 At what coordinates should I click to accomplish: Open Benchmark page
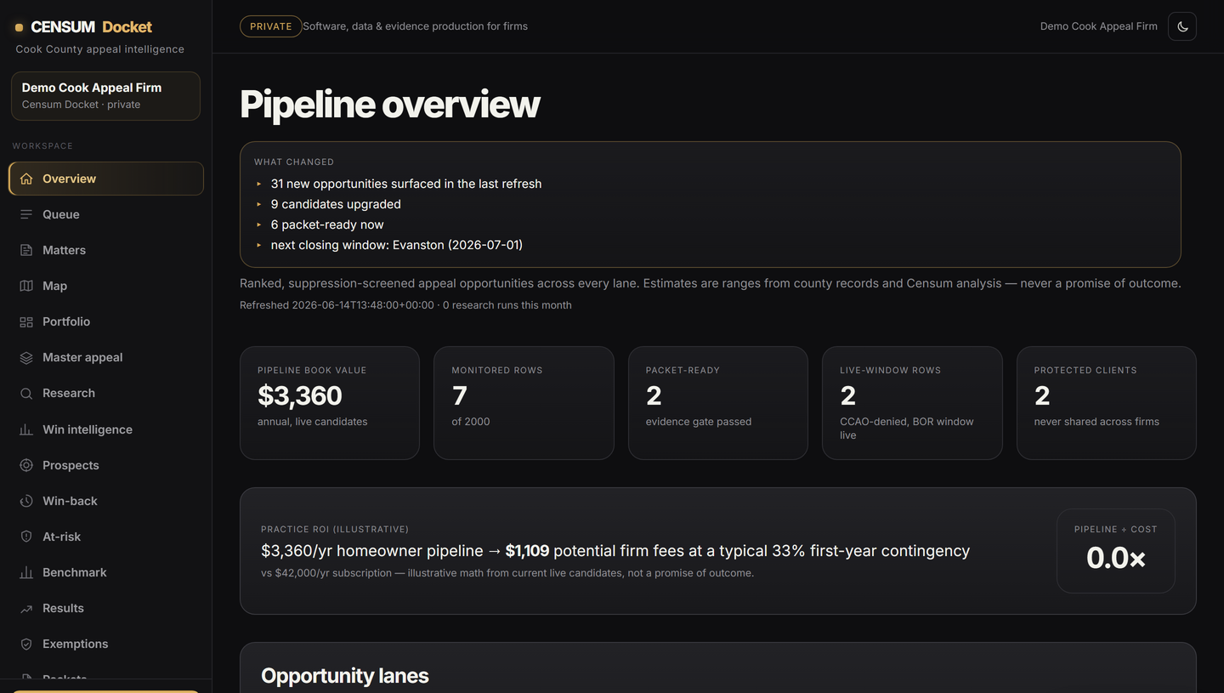[x=106, y=572]
